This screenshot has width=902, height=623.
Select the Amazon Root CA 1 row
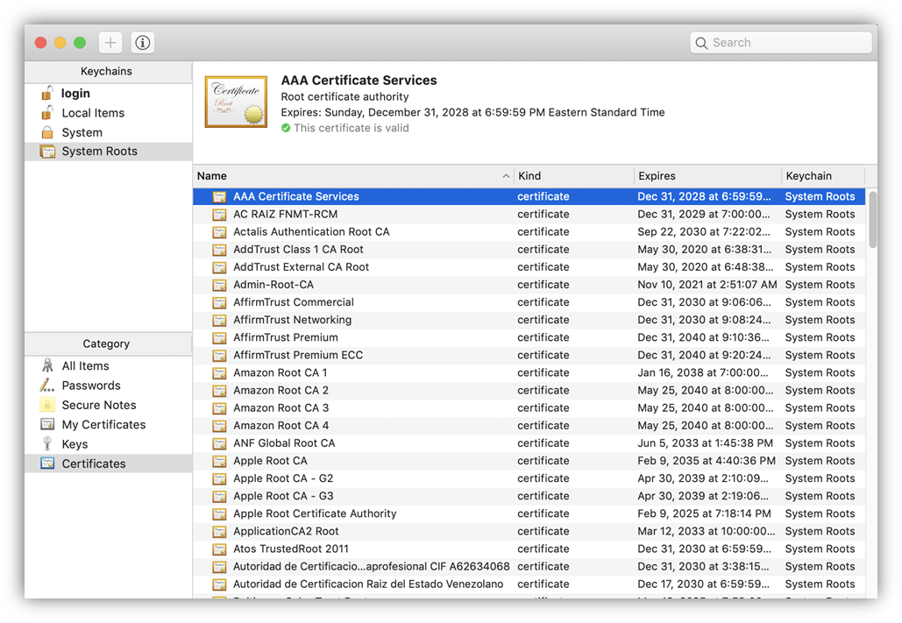(x=529, y=372)
